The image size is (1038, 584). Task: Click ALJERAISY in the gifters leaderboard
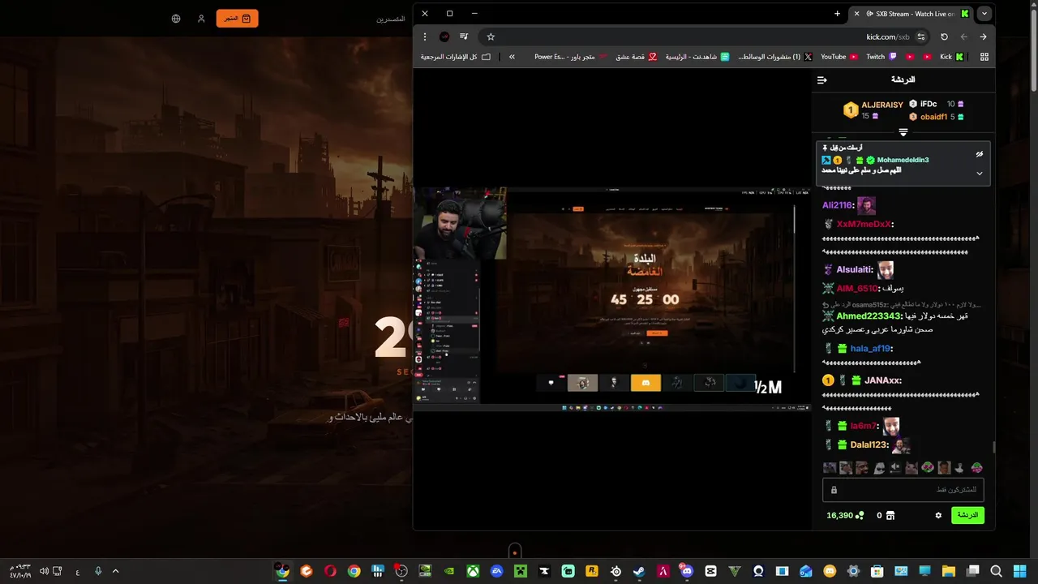882,105
